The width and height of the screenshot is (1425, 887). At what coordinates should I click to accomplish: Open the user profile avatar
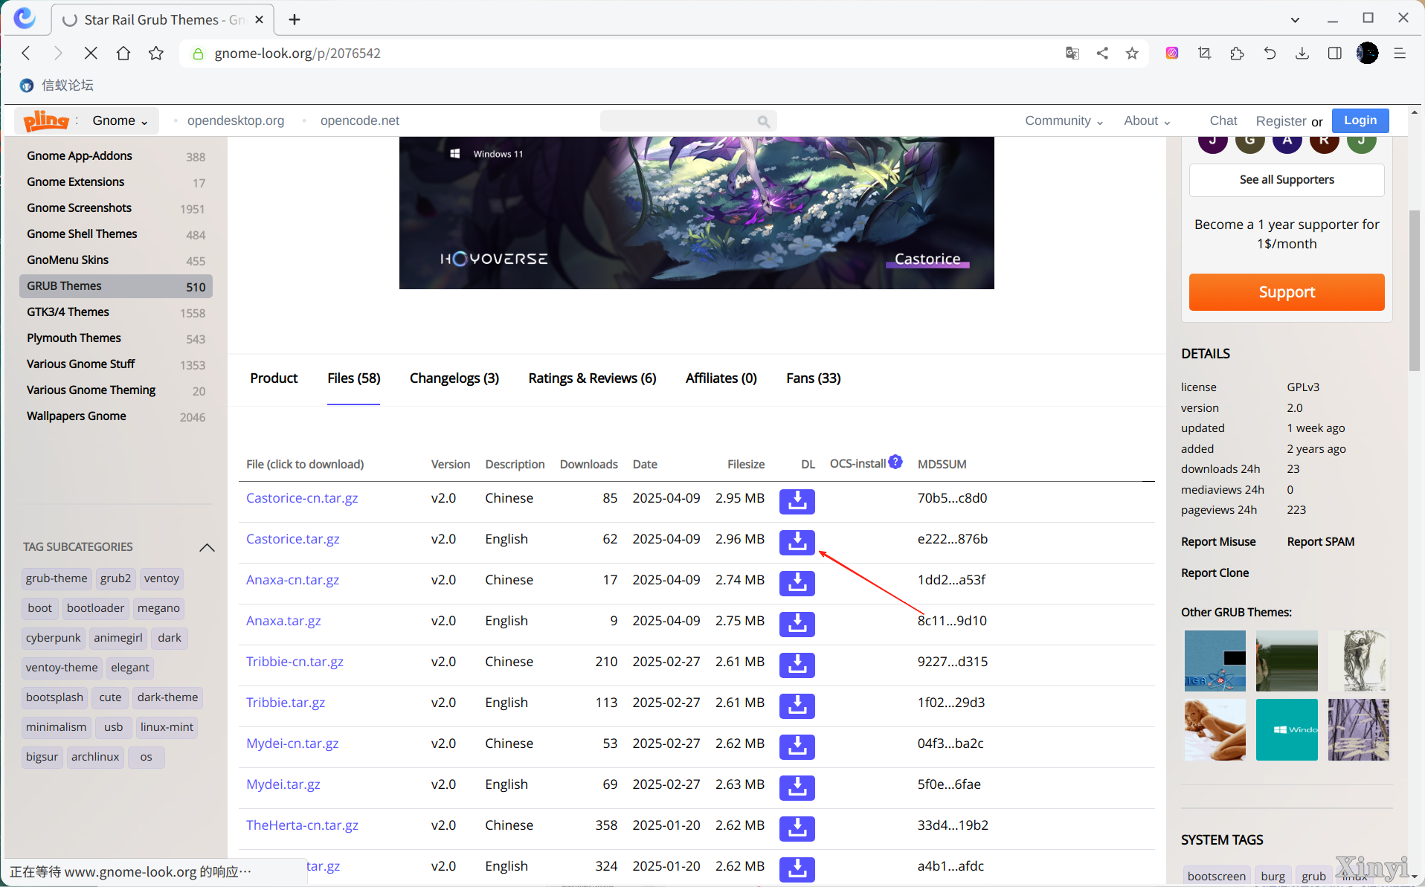click(1367, 53)
